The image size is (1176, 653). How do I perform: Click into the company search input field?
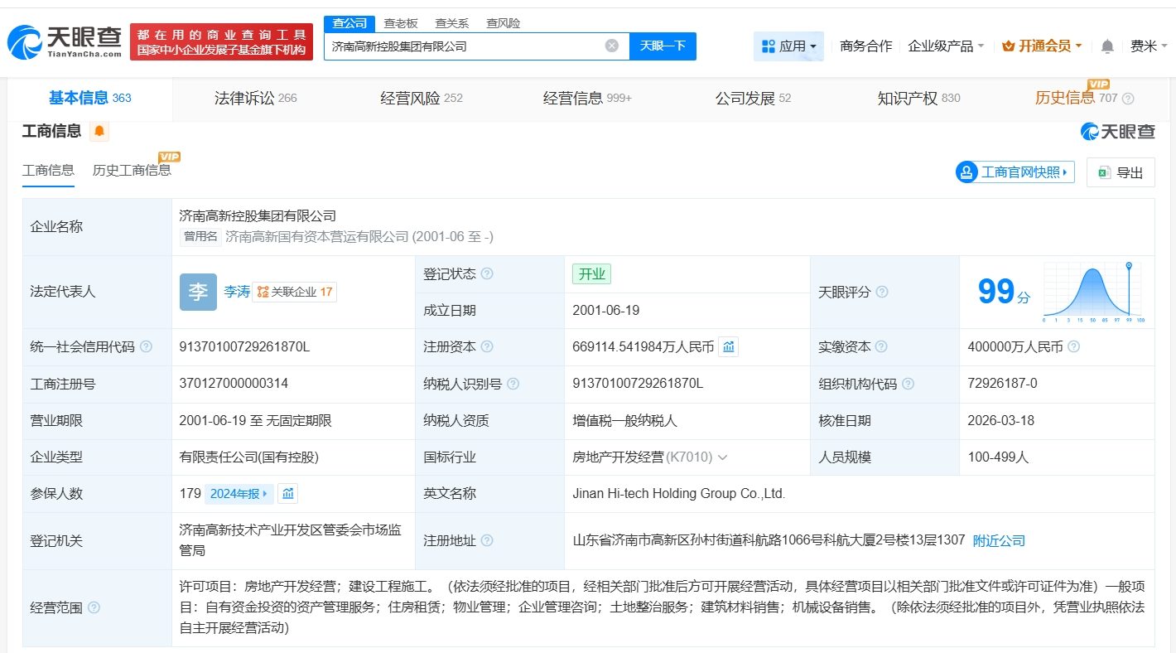pos(464,46)
